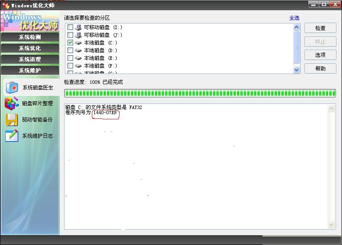This screenshot has height=245, width=342.
Task: Click results pane scroll up arrow
Action: 331,109
